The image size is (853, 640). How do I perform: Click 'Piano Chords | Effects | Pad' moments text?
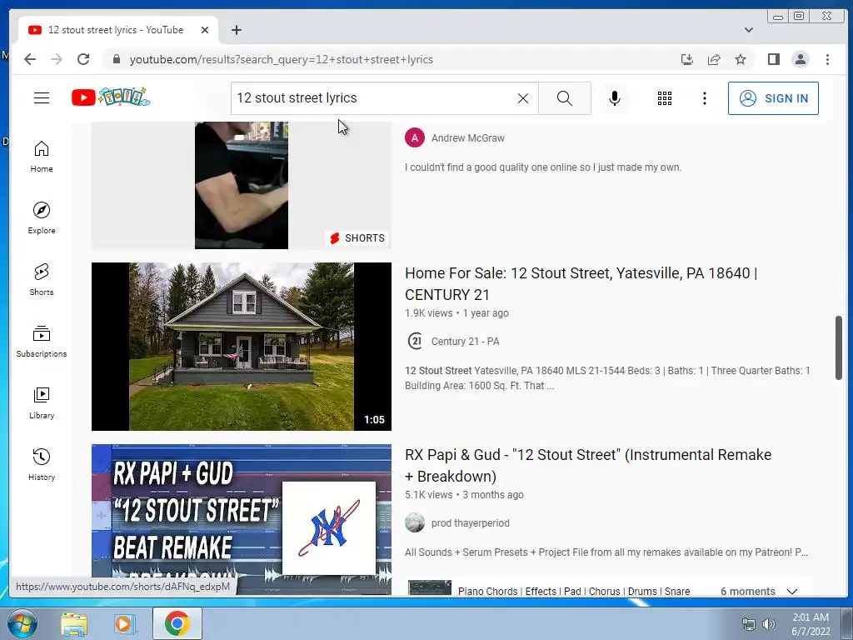click(x=574, y=591)
